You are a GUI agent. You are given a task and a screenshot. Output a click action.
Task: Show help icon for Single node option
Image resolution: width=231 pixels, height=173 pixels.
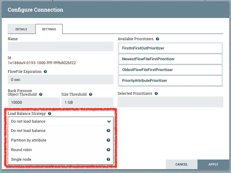point(108,159)
